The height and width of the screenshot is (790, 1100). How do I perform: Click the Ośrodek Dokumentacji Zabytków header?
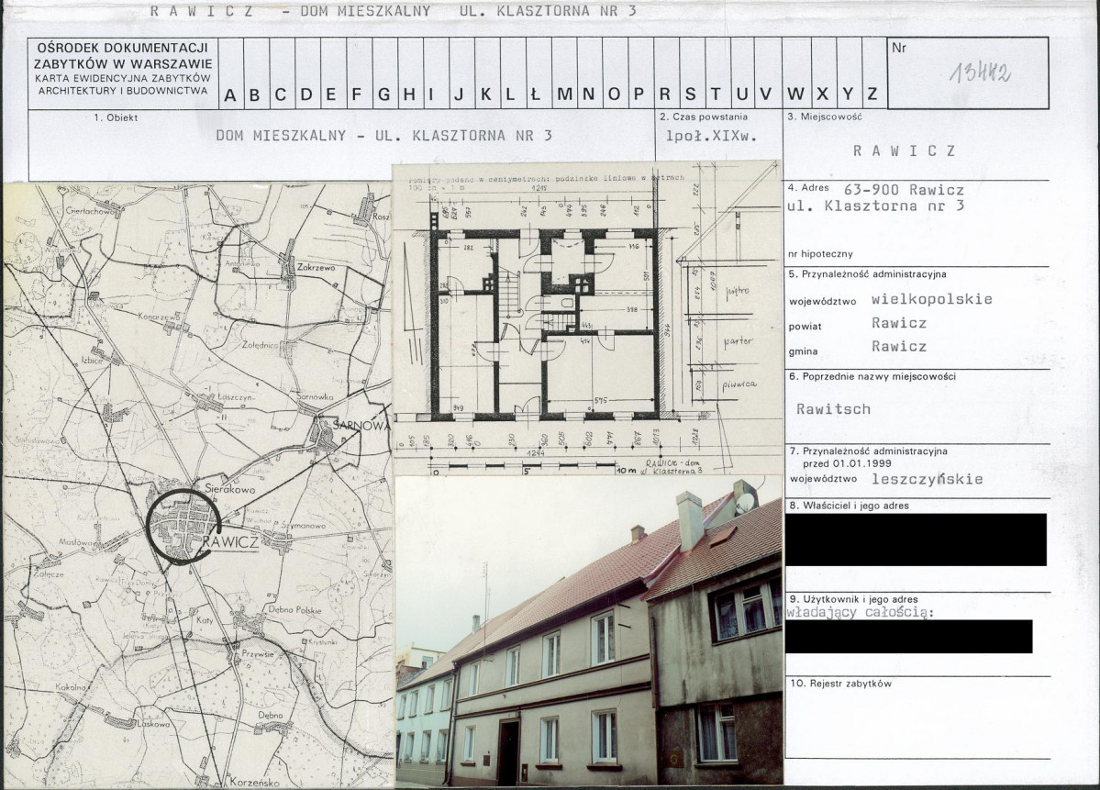pyautogui.click(x=123, y=69)
